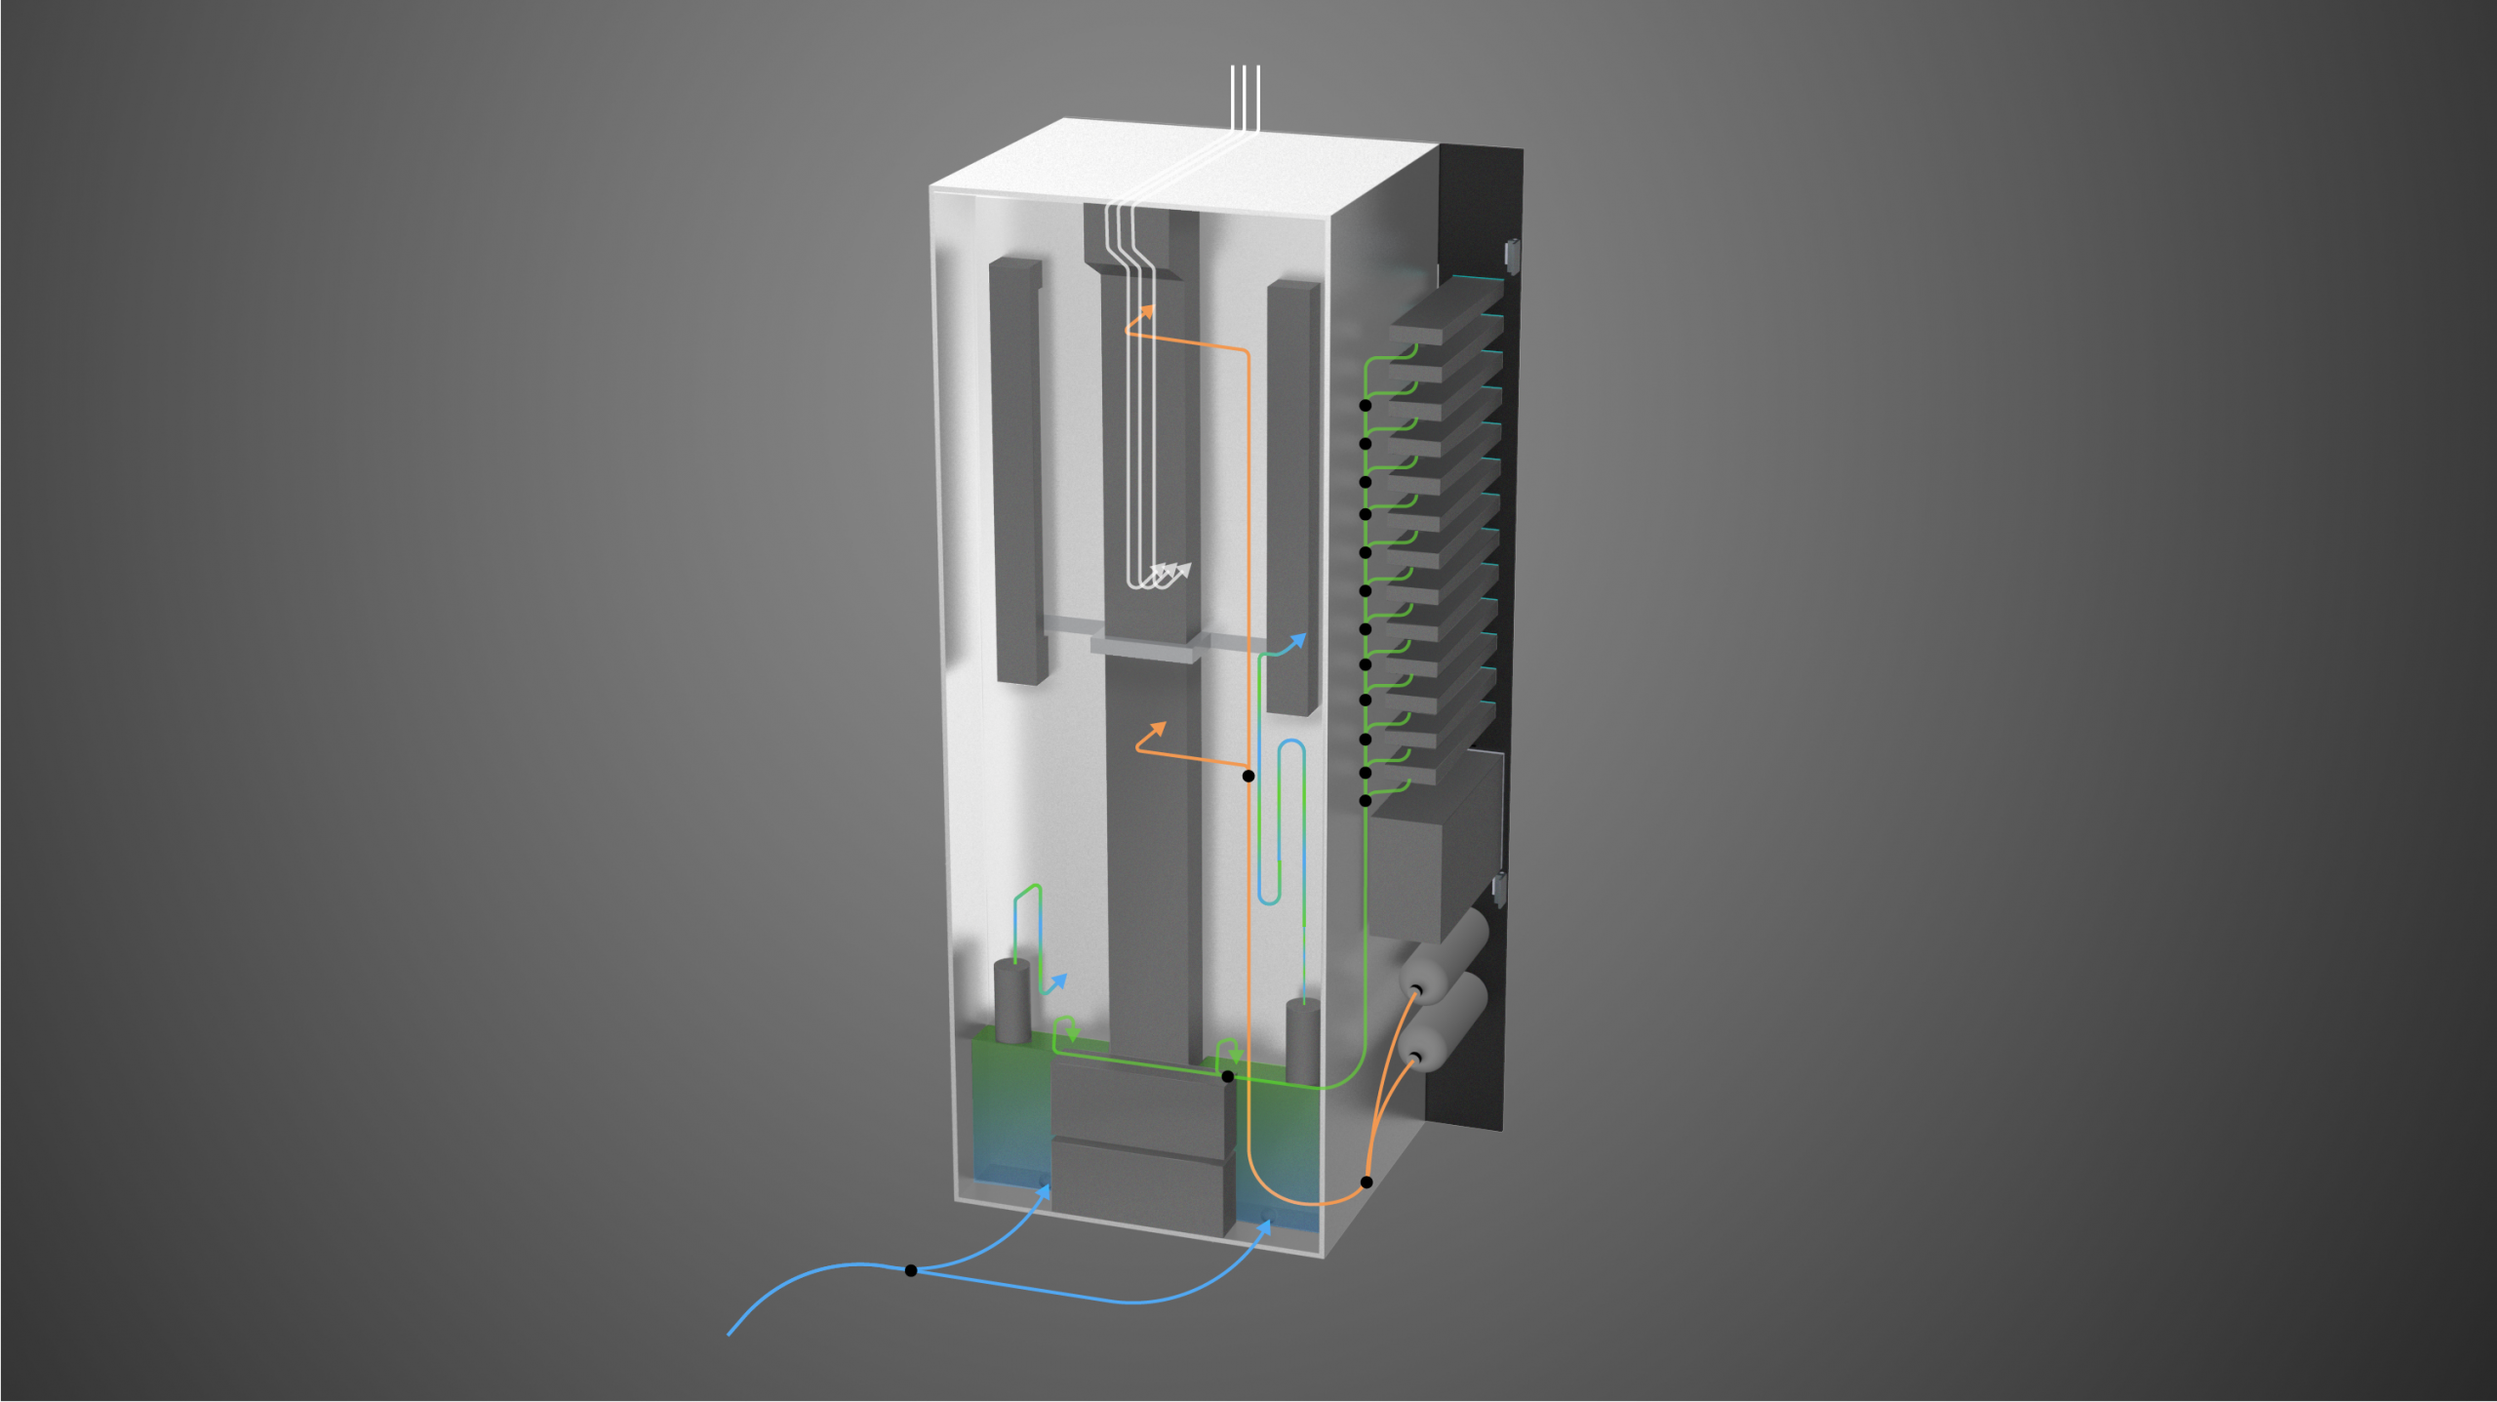Click black dot where orange line splits to tanks

1367,1182
